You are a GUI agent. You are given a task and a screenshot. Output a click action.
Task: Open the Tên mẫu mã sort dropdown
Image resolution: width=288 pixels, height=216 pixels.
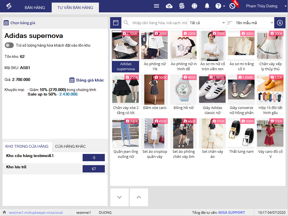click(250, 23)
